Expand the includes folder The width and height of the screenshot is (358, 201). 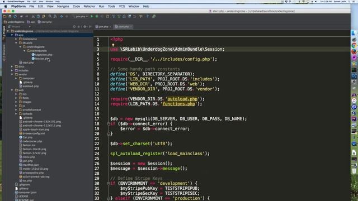[12, 70]
